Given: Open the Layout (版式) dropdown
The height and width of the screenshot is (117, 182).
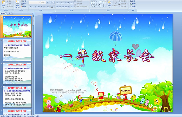Looking at the screenshot, I should [x=24, y=1].
